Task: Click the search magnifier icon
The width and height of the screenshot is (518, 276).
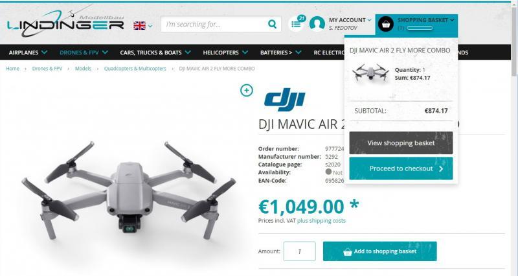Action: (x=272, y=24)
